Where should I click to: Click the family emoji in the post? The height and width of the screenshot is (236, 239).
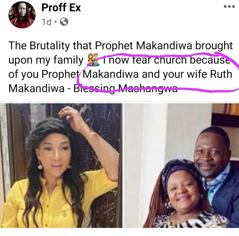point(93,60)
